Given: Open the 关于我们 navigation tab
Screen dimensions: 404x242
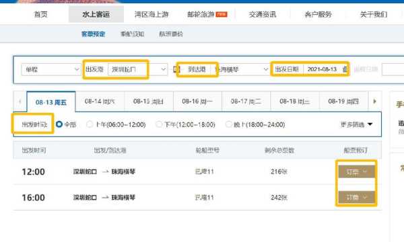Looking at the screenshot, I should pyautogui.click(x=373, y=14).
